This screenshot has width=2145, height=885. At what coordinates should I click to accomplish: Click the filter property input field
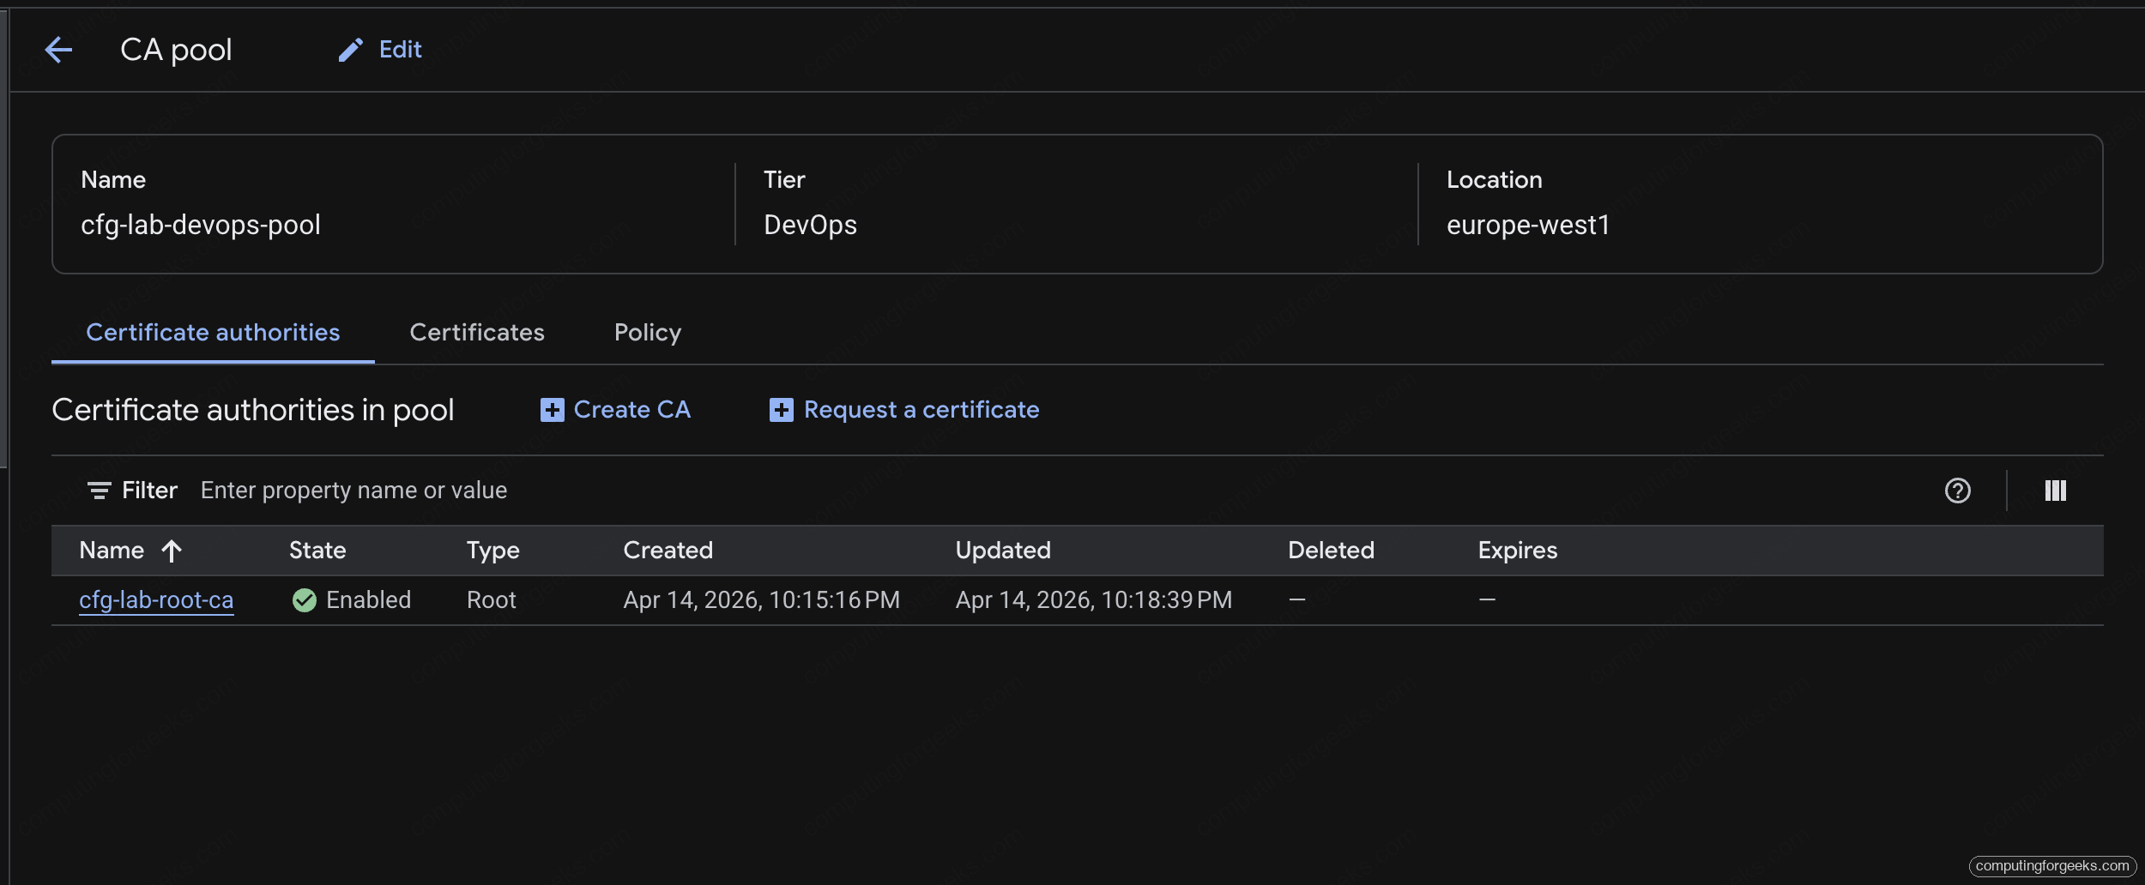(353, 490)
